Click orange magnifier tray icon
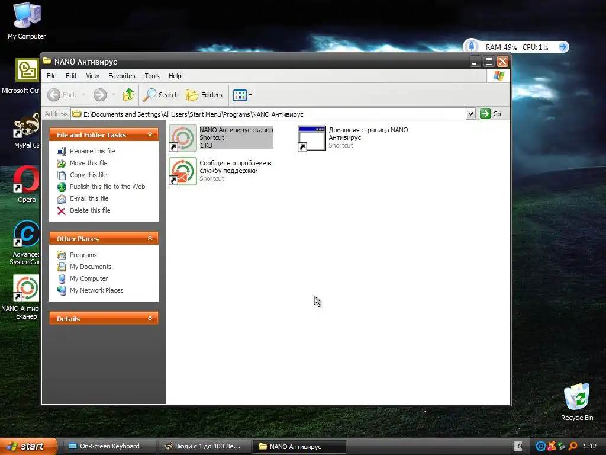This screenshot has height=455, width=606. click(x=573, y=446)
